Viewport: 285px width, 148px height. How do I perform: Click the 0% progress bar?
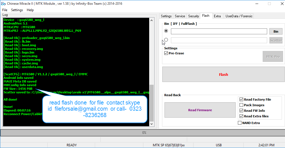click(144, 133)
